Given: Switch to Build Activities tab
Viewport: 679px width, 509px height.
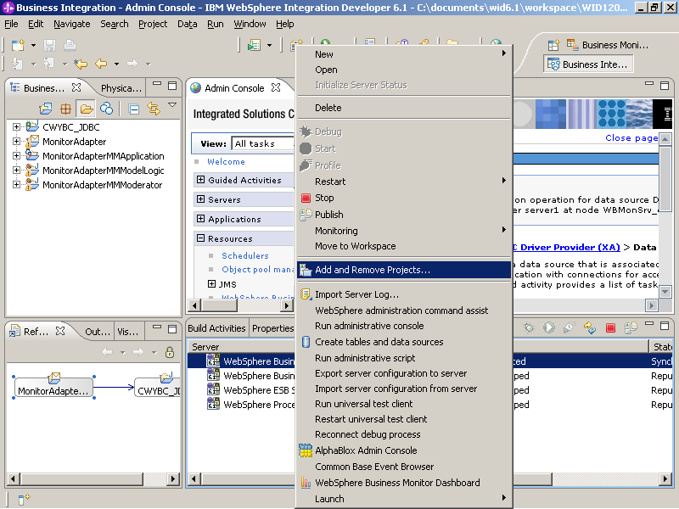Looking at the screenshot, I should 216,328.
